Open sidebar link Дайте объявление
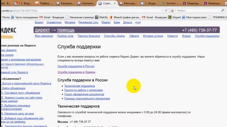227x127 pixels. pyautogui.click(x=13, y=88)
